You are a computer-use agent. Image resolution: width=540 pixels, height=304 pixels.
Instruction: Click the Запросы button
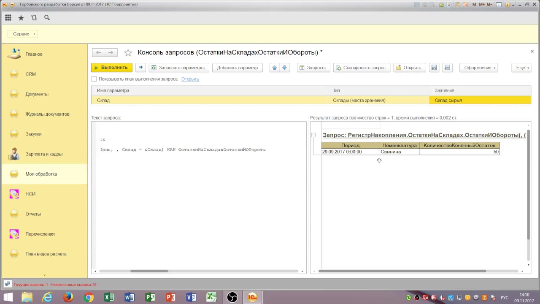coord(313,68)
